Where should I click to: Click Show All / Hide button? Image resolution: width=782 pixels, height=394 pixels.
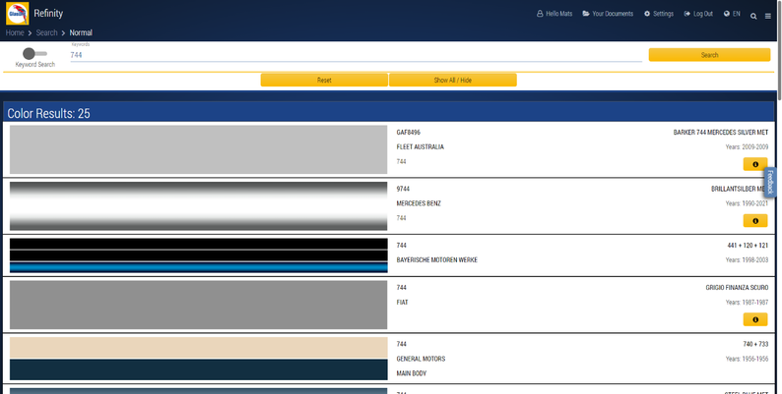(x=453, y=81)
